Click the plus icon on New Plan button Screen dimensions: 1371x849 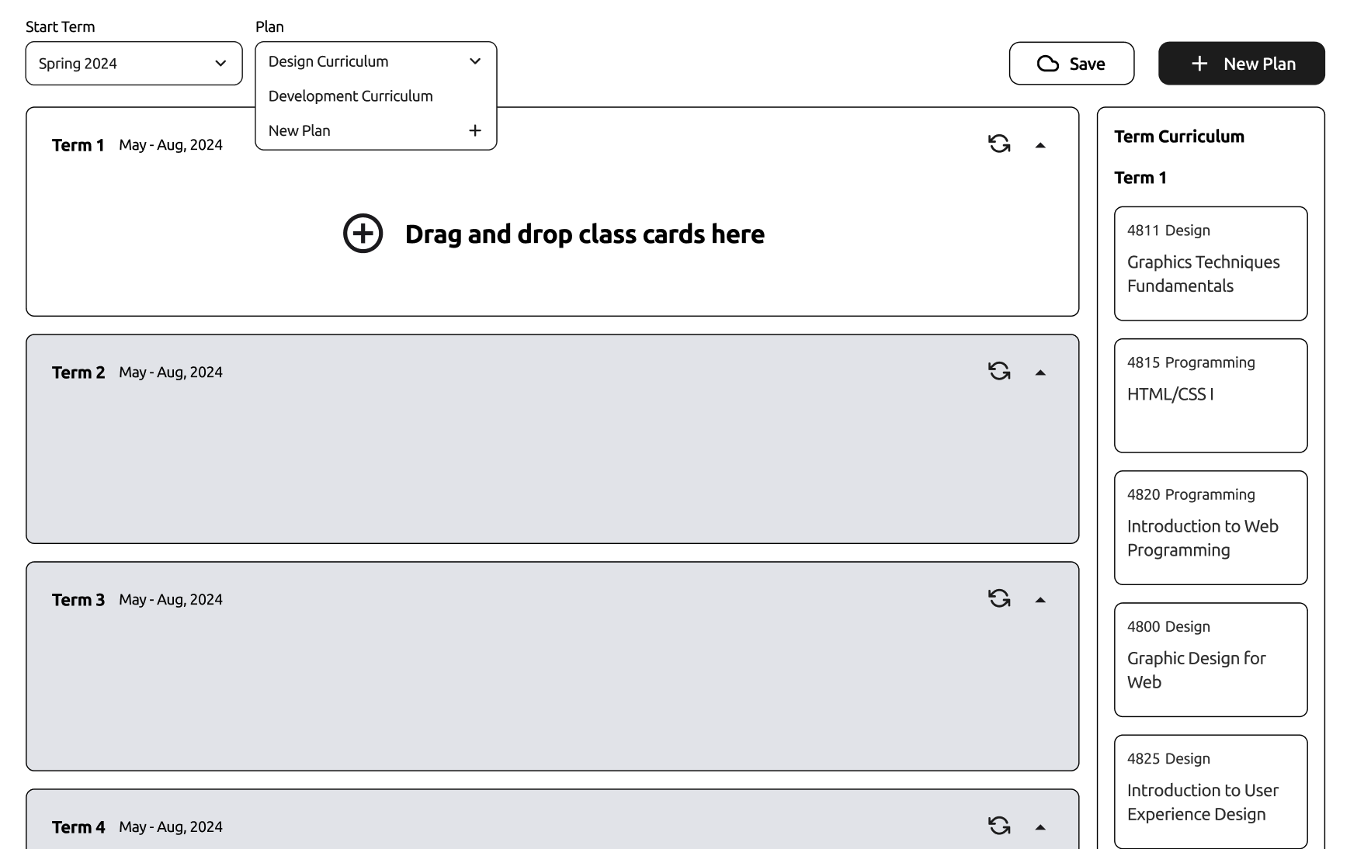click(x=1199, y=64)
